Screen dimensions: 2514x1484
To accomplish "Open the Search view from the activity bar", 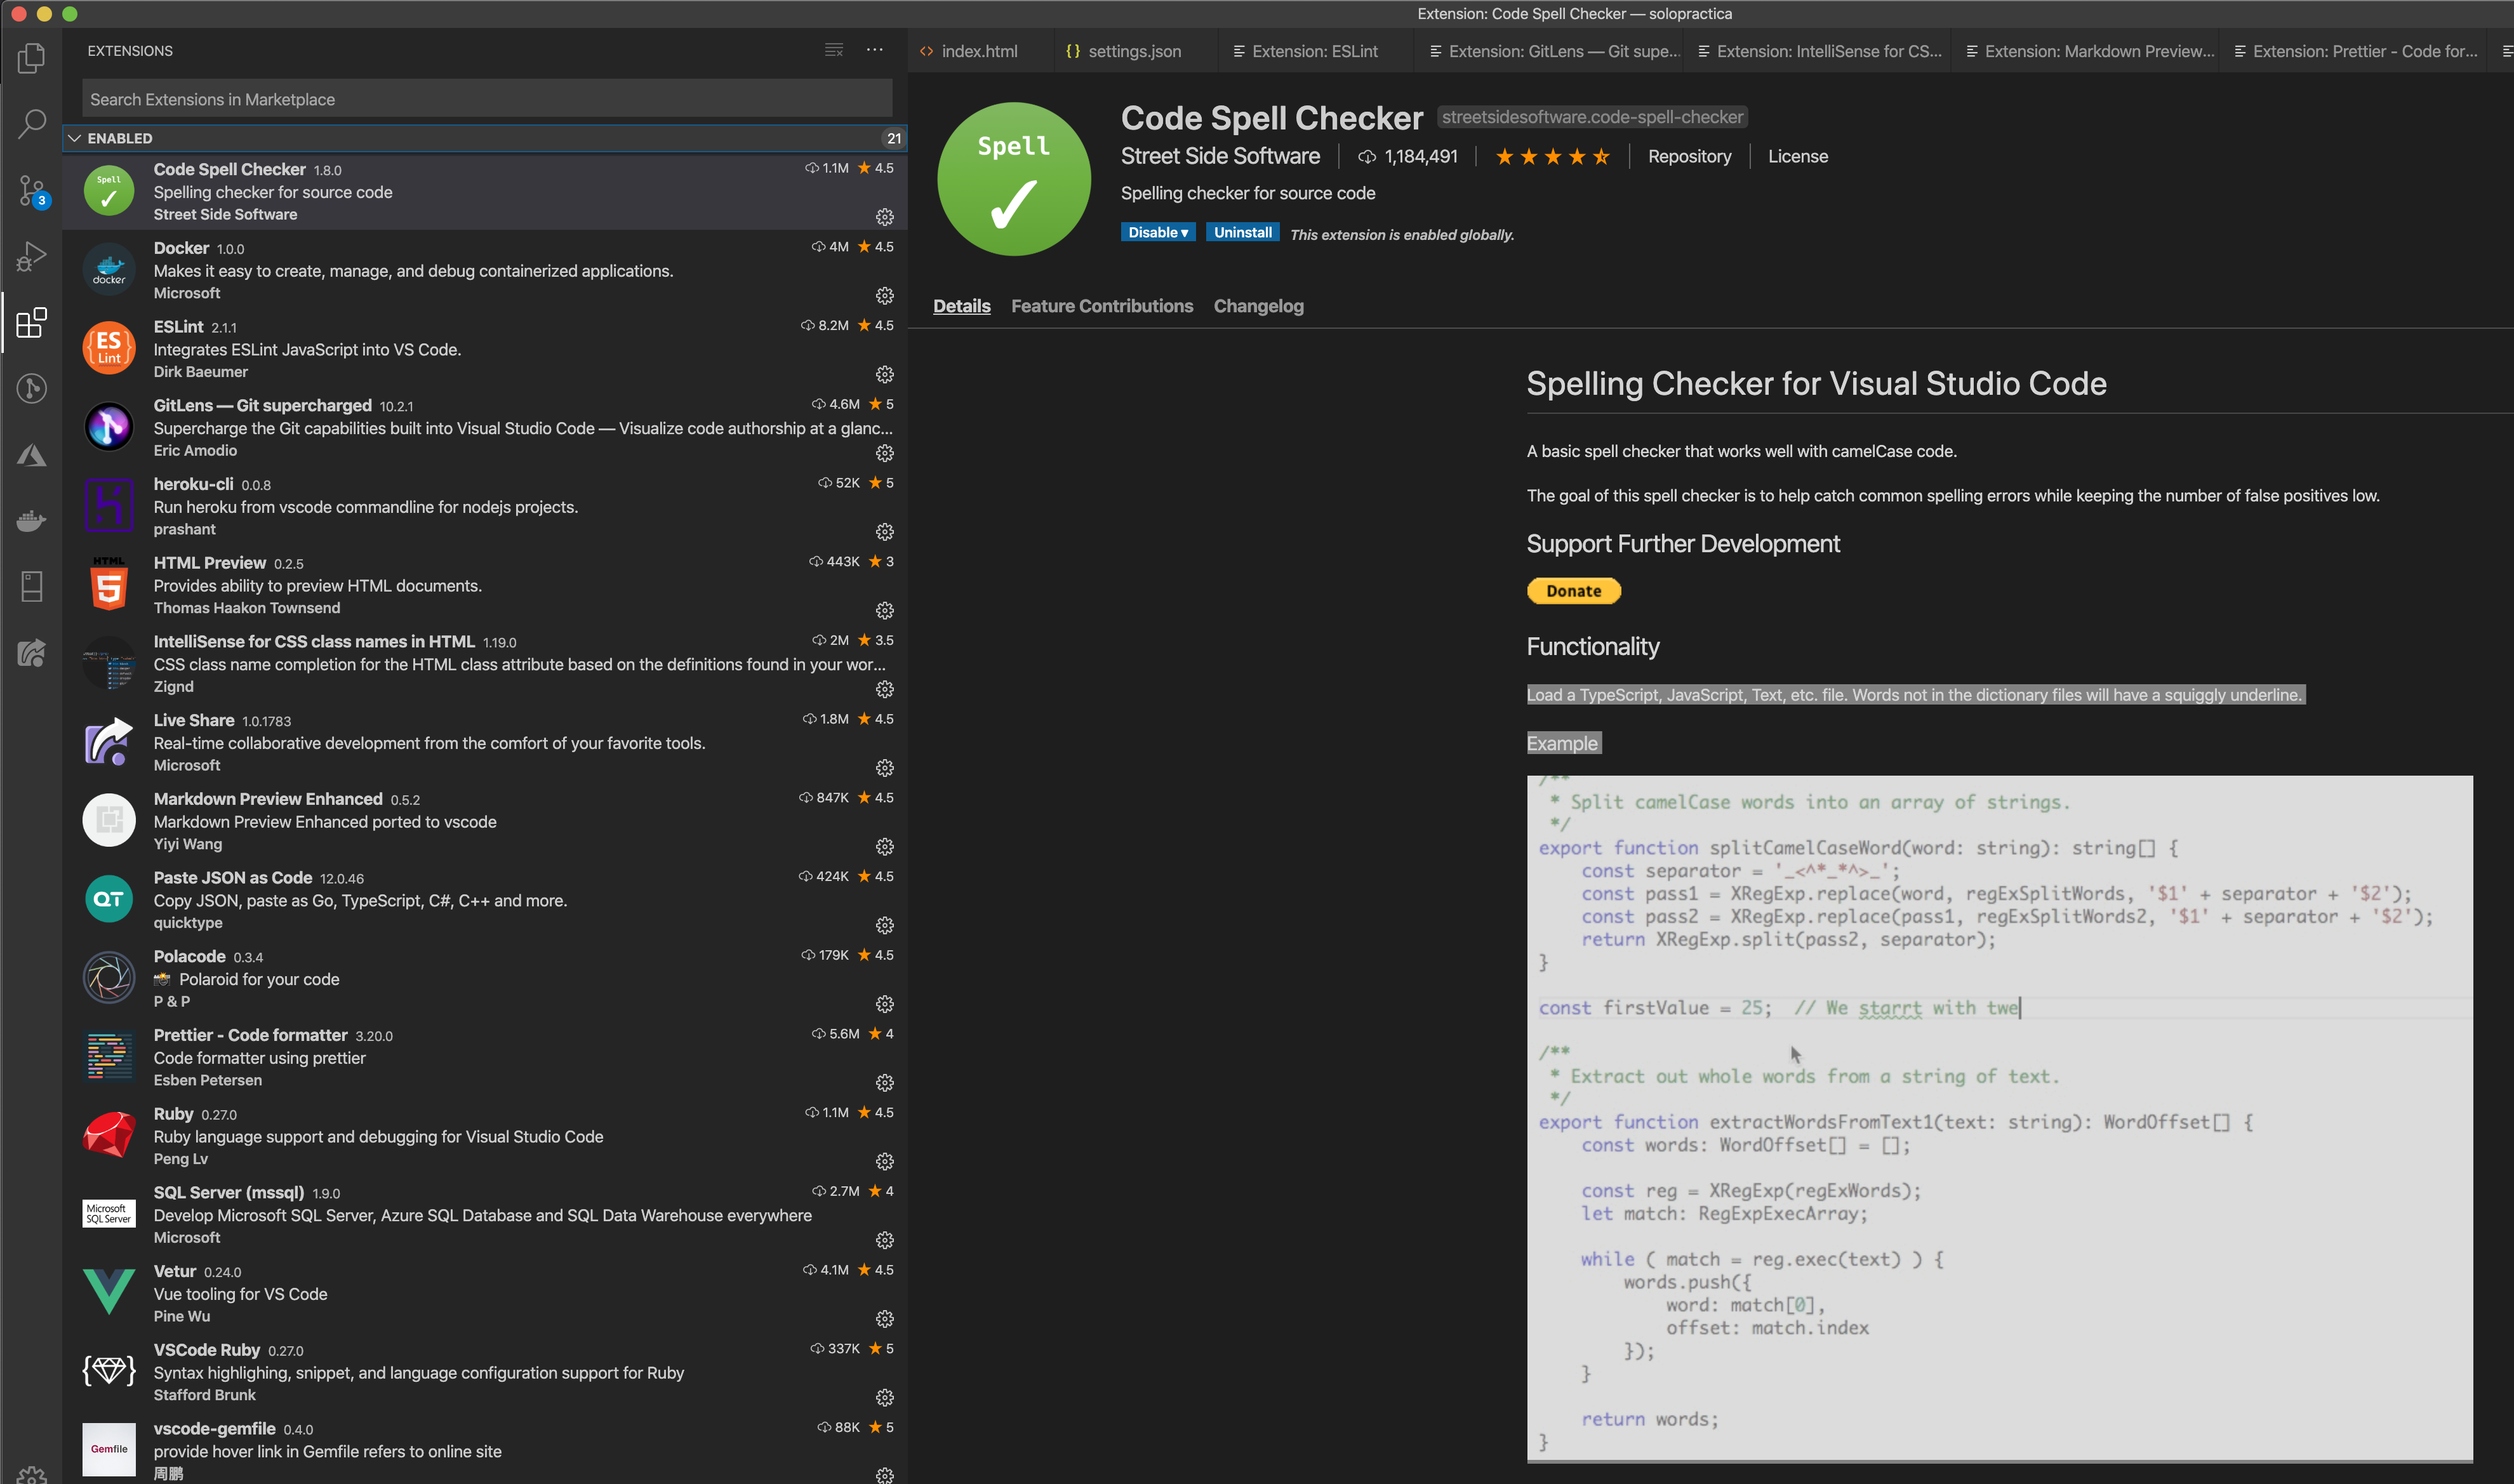I will coord(30,122).
